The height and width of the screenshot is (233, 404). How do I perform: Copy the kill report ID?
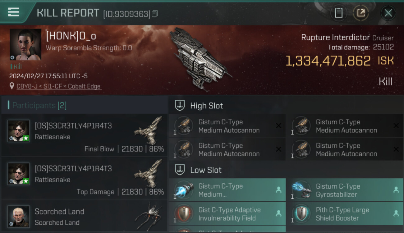[155, 14]
